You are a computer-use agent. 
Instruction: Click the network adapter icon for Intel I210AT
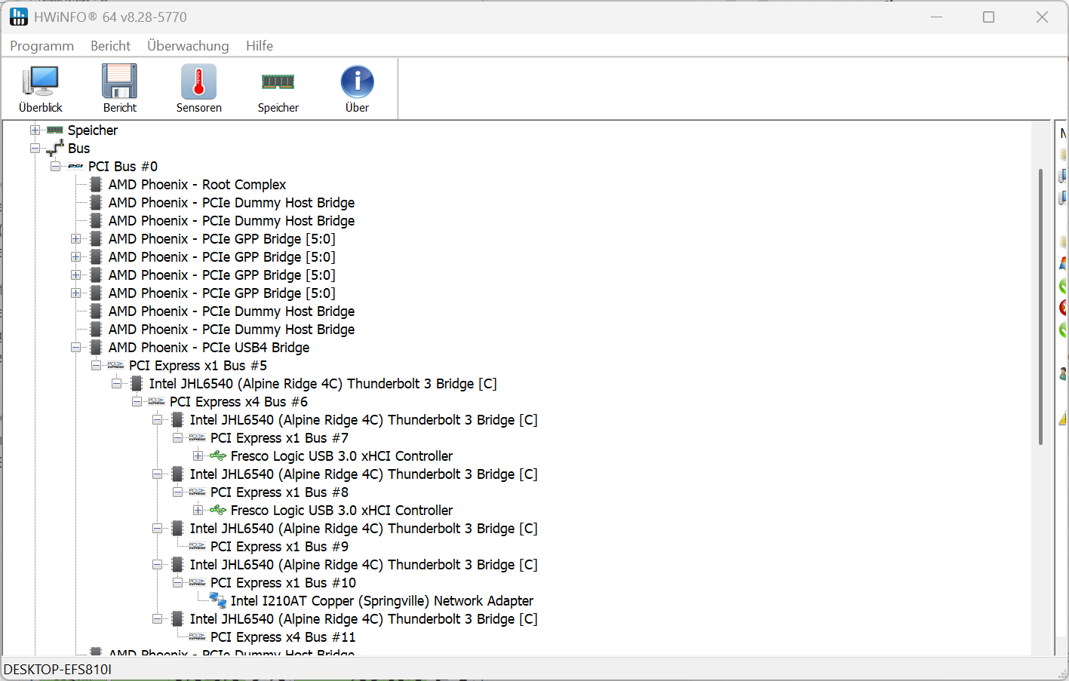tap(218, 600)
